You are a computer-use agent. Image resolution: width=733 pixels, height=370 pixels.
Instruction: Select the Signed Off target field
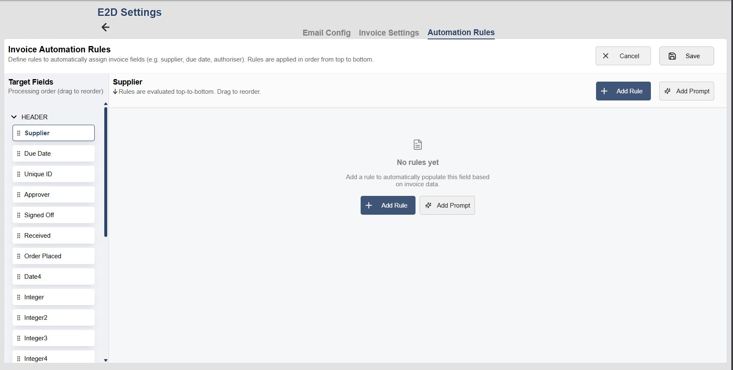[54, 215]
